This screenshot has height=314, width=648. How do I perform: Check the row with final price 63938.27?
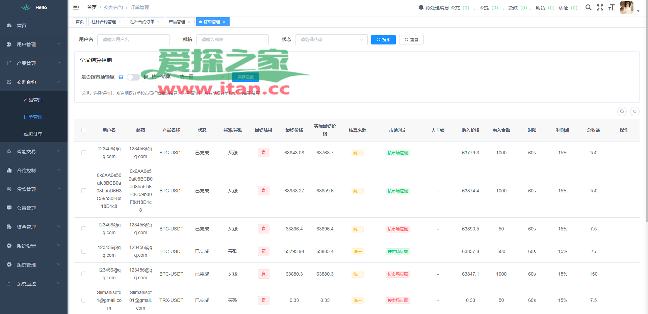(84, 191)
